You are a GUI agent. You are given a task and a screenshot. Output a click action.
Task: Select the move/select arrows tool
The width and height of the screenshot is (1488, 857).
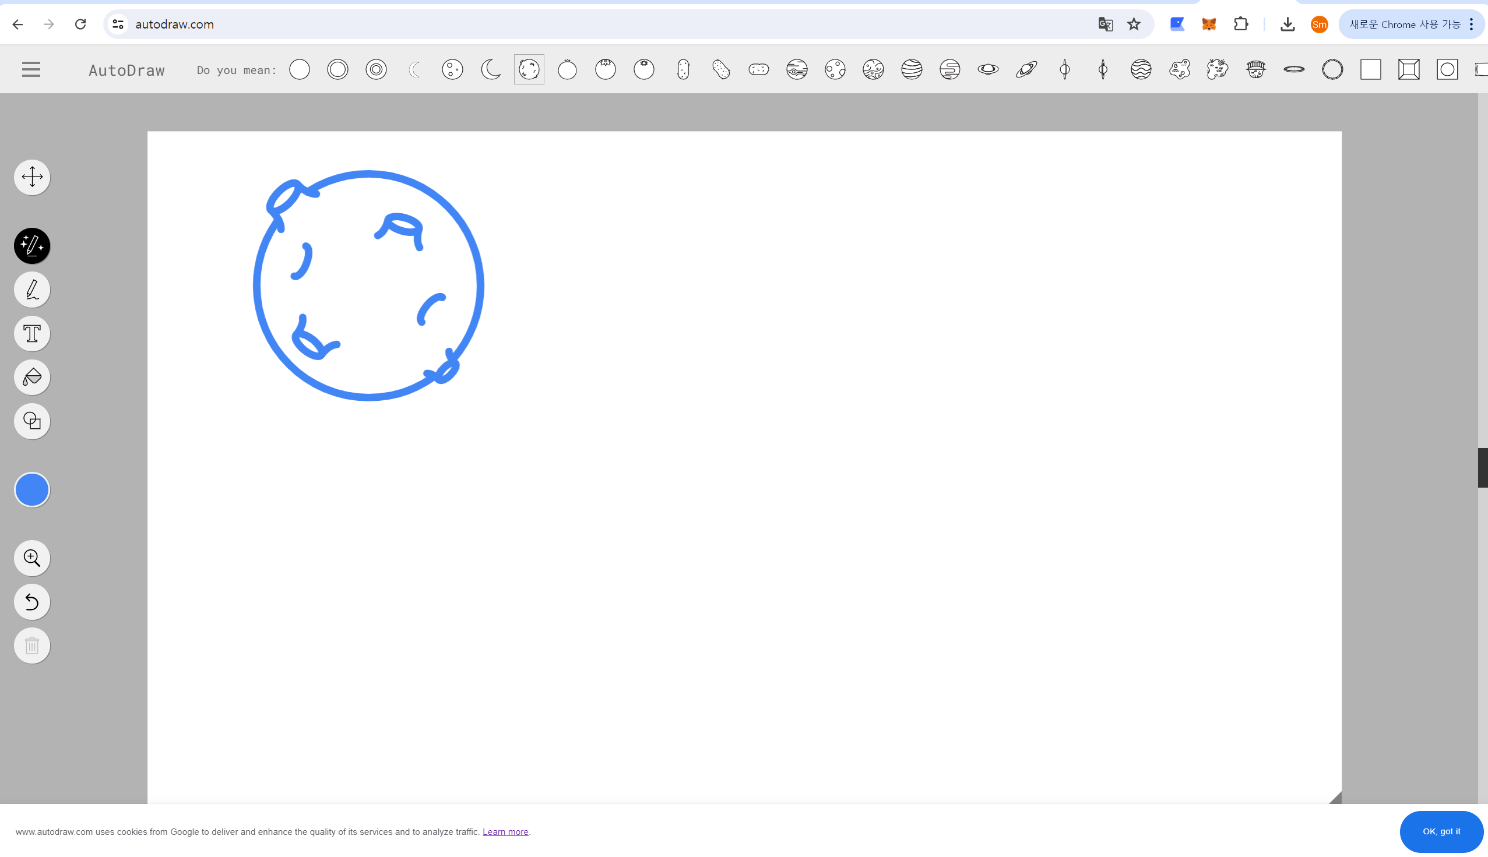(x=32, y=177)
